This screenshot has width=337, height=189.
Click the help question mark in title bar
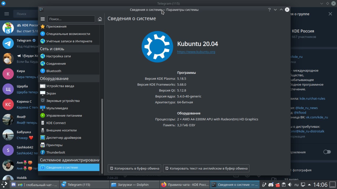[x=269, y=10]
